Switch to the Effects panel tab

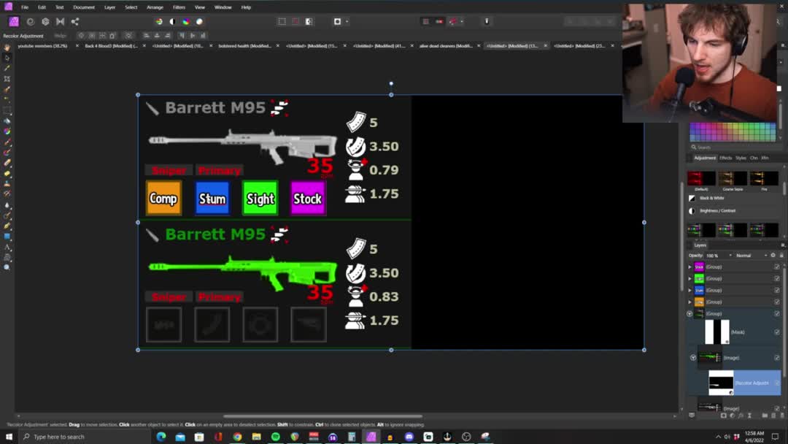click(x=726, y=158)
